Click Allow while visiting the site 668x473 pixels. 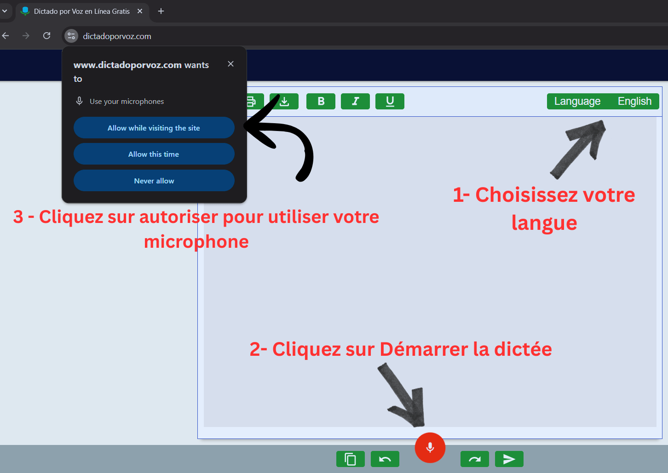154,128
